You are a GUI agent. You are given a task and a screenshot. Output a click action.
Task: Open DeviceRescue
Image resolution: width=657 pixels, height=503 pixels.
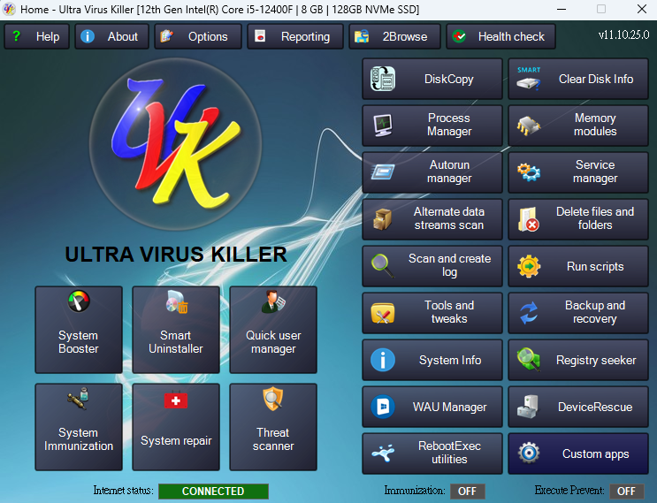[x=578, y=407]
